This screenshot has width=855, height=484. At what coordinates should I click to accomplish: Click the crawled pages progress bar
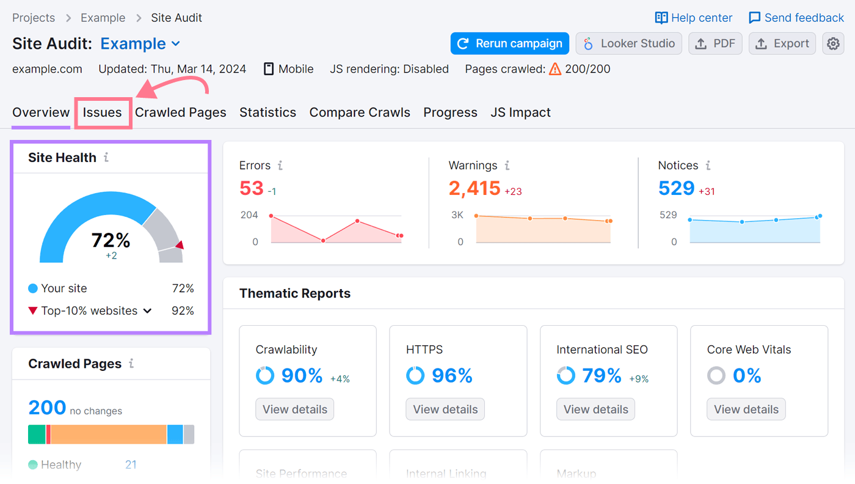pyautogui.click(x=111, y=434)
